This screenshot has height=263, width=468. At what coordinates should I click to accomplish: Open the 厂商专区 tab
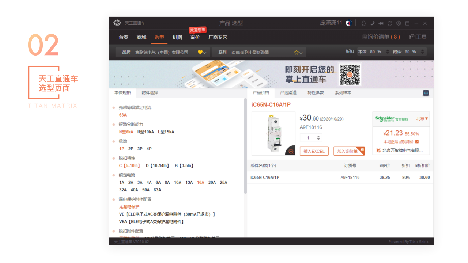coord(218,37)
